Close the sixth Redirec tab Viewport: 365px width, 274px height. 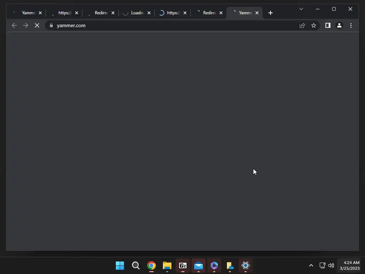point(221,13)
